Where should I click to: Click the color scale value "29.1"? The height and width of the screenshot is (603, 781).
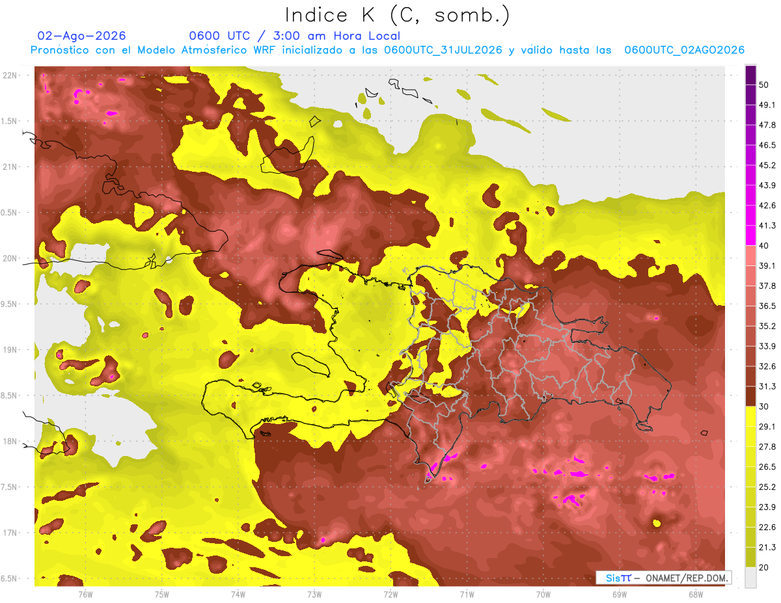(767, 426)
